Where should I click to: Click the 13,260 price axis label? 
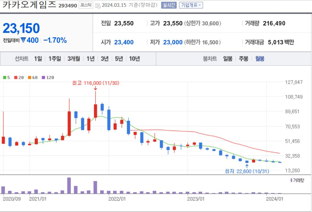(x=292, y=170)
